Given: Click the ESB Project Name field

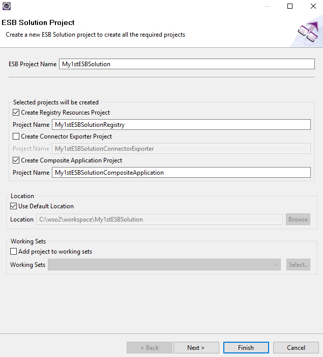Looking at the screenshot, I should [x=187, y=64].
